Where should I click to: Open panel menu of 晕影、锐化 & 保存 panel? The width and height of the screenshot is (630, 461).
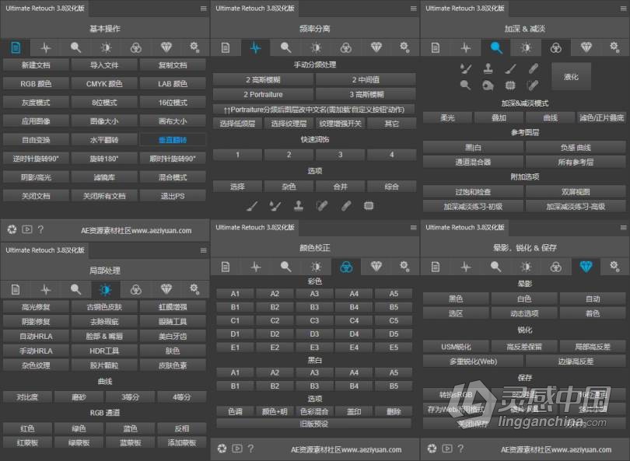[623, 228]
